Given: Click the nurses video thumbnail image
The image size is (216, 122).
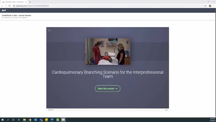Looking at the screenshot, I should tap(108, 52).
